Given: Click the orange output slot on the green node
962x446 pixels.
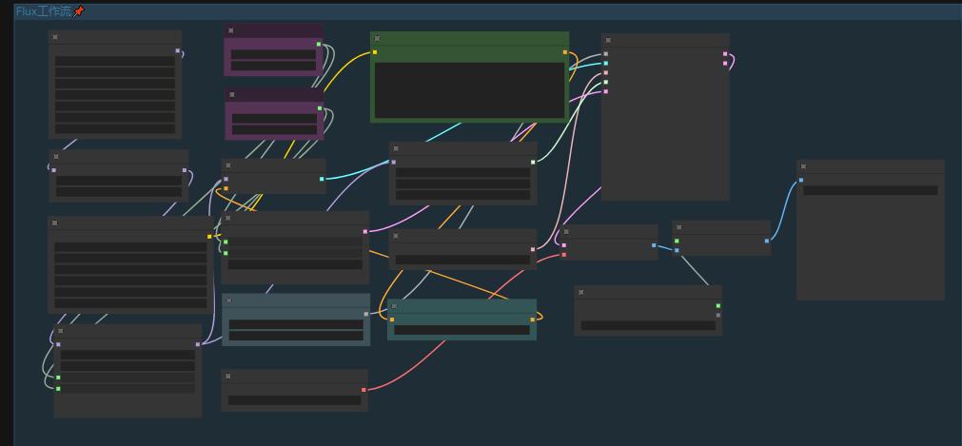Looking at the screenshot, I should 565,52.
